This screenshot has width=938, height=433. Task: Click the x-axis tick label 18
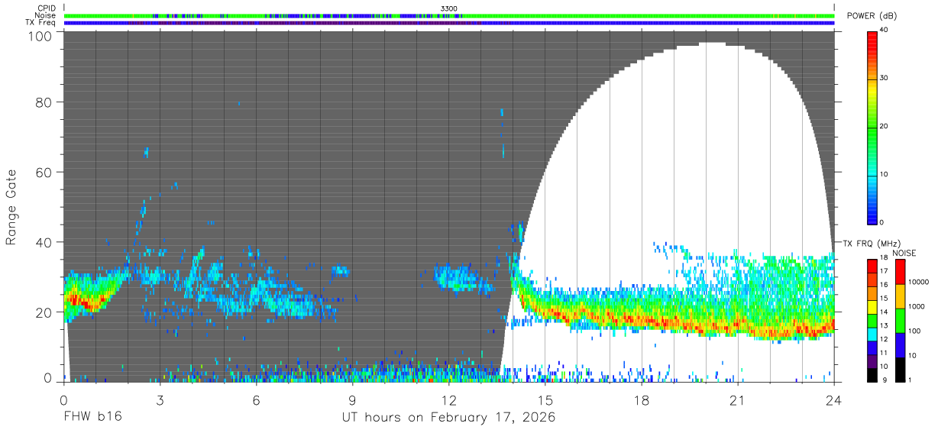click(641, 399)
